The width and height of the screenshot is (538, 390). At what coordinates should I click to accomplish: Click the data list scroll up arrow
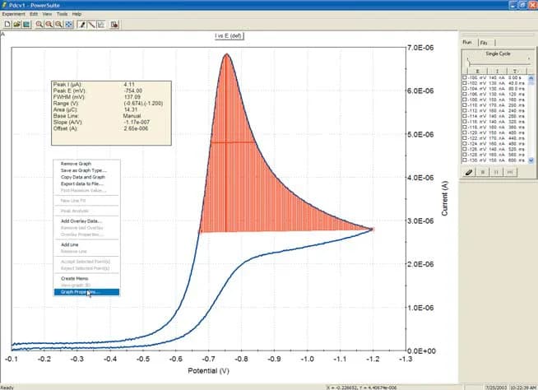pos(531,78)
